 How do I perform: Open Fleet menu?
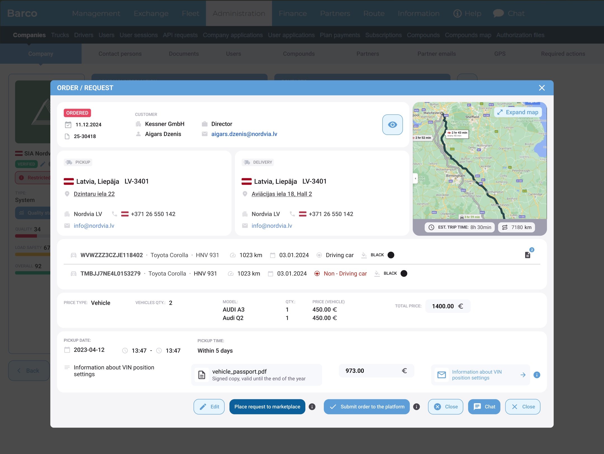(x=190, y=13)
